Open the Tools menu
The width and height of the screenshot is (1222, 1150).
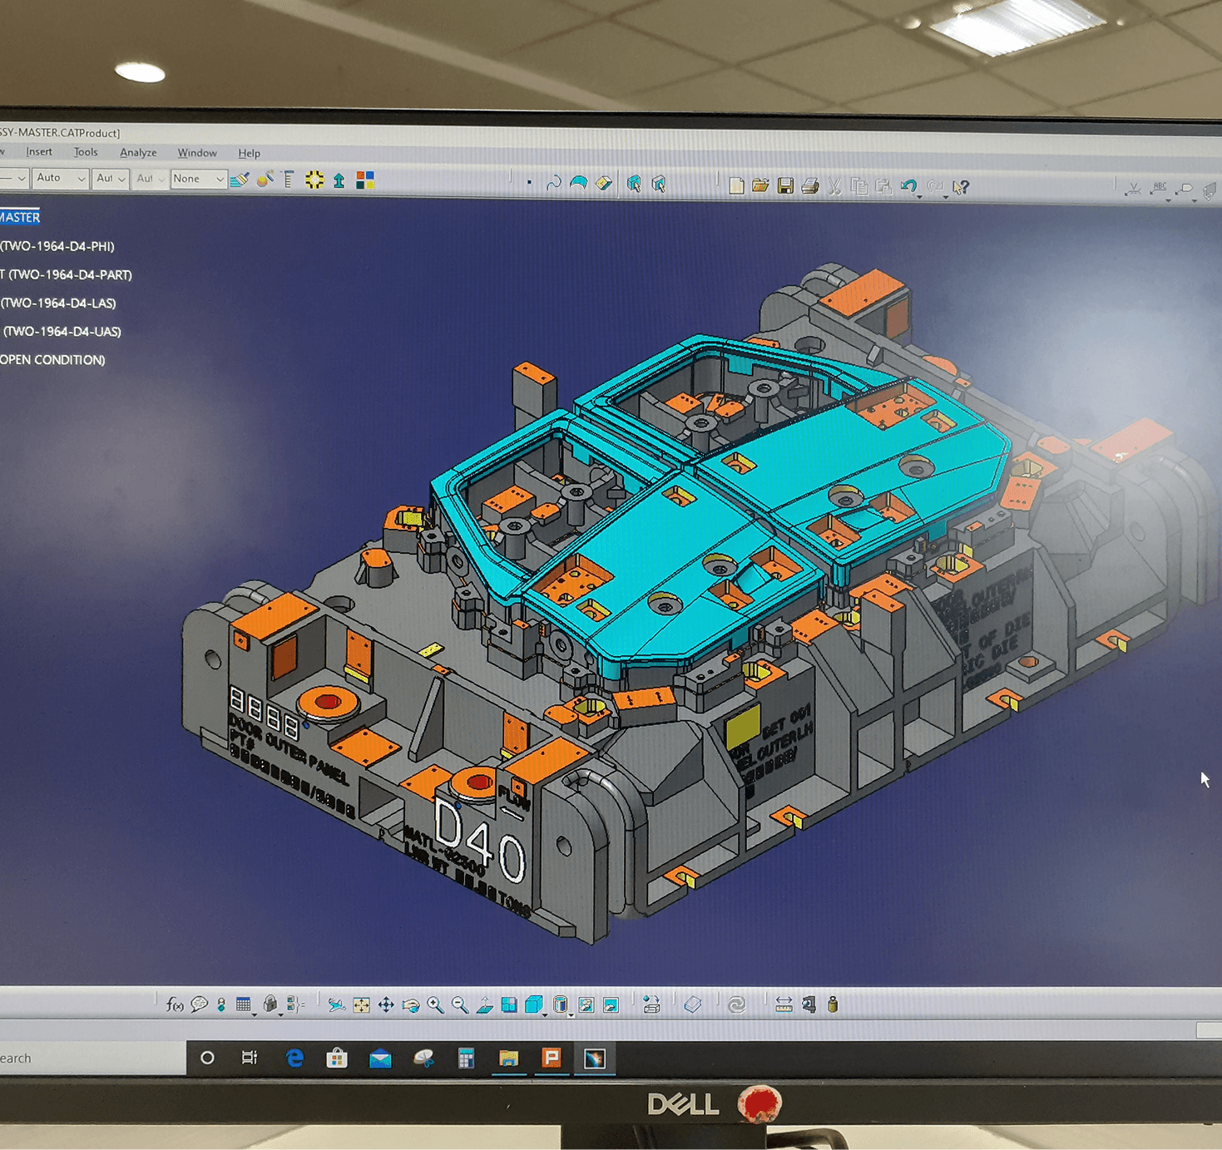pyautogui.click(x=86, y=152)
